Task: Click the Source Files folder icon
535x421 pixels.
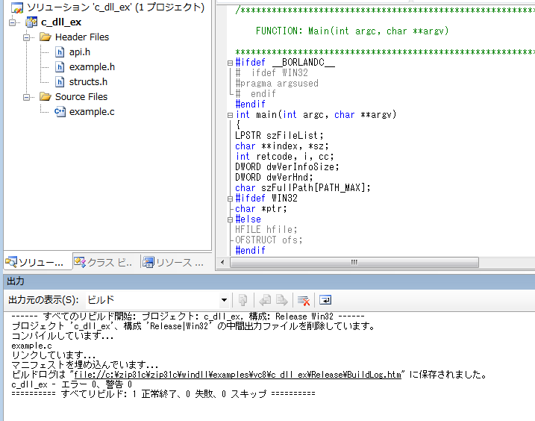Action: (x=46, y=96)
